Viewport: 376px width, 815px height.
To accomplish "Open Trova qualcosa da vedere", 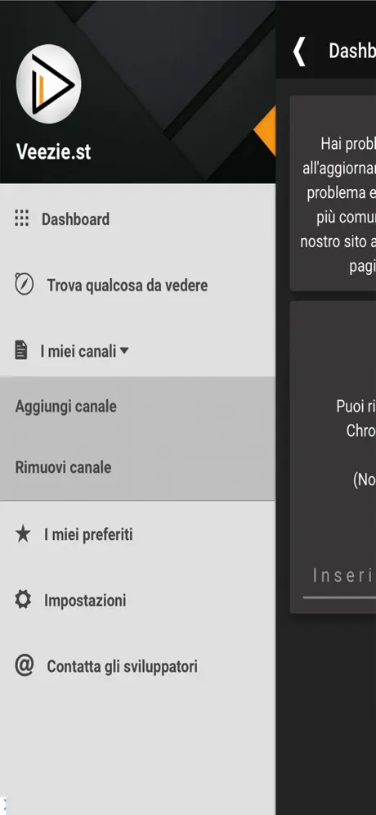I will coord(137,285).
